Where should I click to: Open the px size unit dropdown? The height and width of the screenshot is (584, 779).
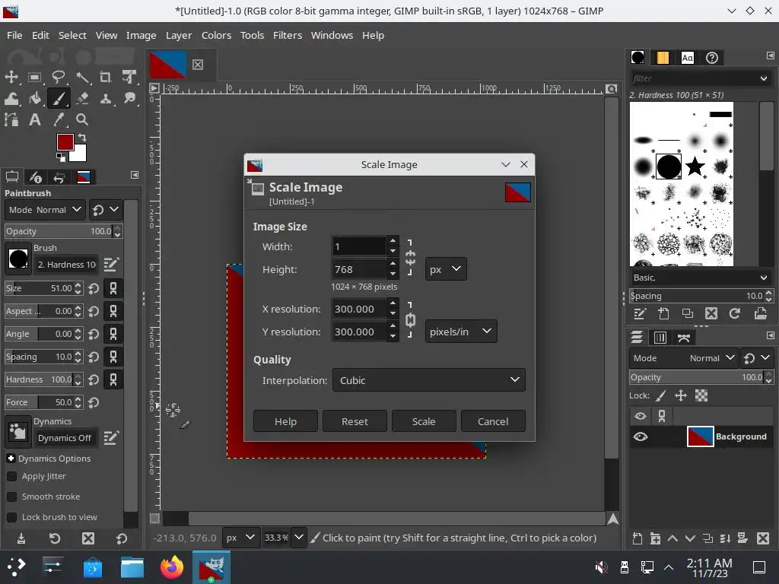(x=446, y=268)
